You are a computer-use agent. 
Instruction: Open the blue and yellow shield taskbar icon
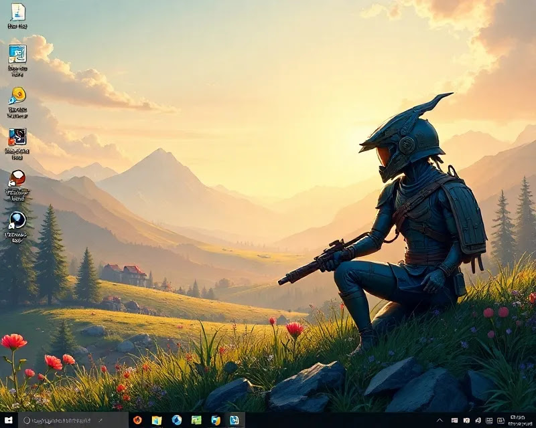(216, 421)
